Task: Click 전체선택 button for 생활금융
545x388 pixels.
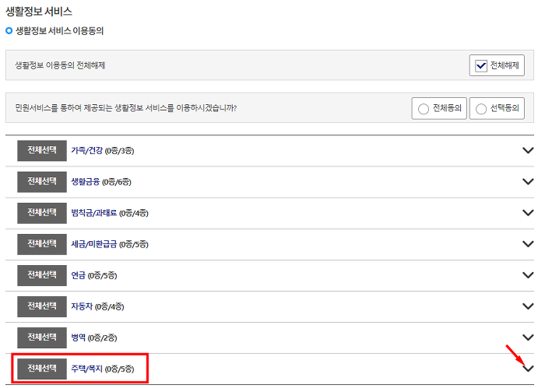Action: pyautogui.click(x=42, y=182)
